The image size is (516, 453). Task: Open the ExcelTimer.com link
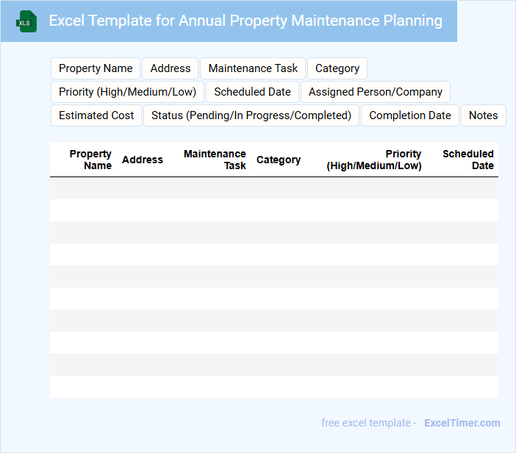462,423
